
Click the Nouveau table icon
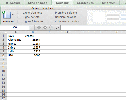(7, 15)
